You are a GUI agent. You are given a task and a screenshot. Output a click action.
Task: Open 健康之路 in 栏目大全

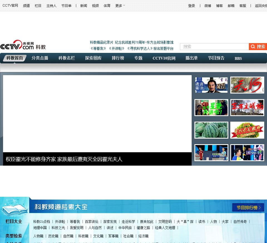(144, 228)
